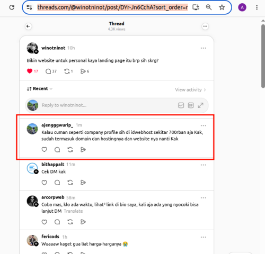The height and width of the screenshot is (254, 265).
Task: Open more options on winotninot's post
Action: (204, 48)
